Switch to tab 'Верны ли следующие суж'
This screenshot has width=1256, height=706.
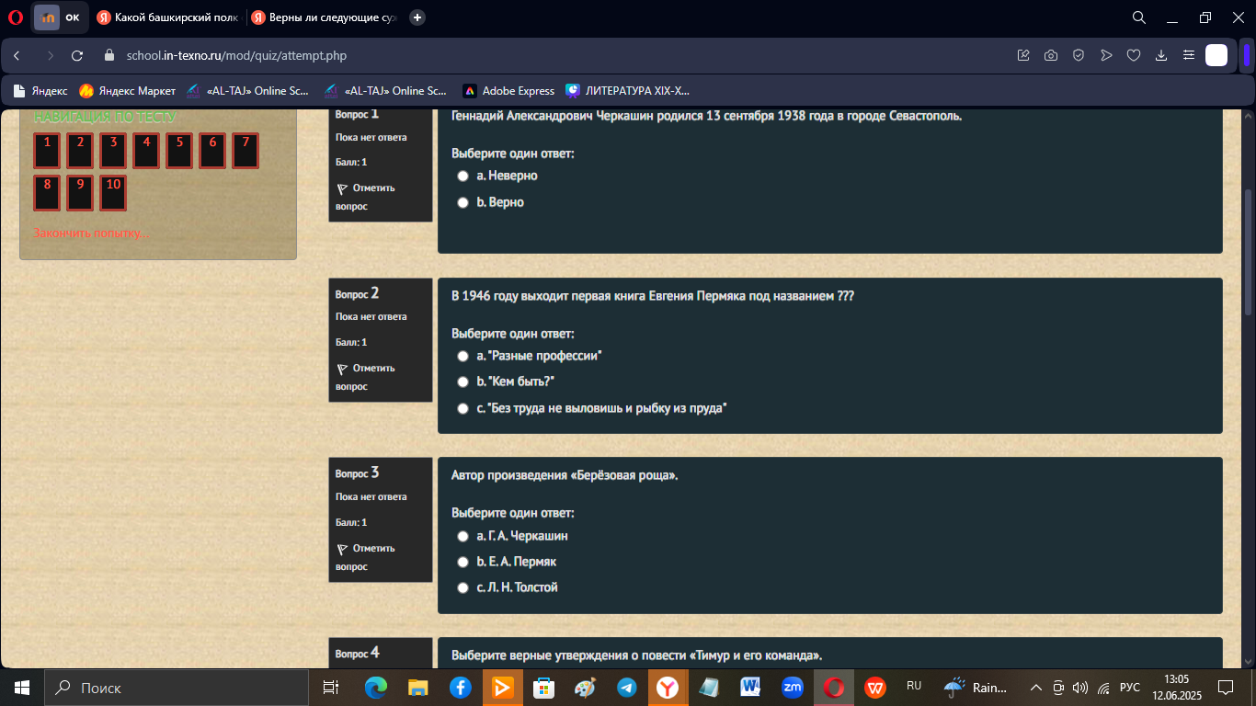323,17
